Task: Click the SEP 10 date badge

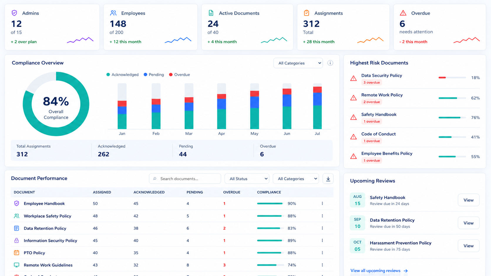Action: [x=357, y=223]
